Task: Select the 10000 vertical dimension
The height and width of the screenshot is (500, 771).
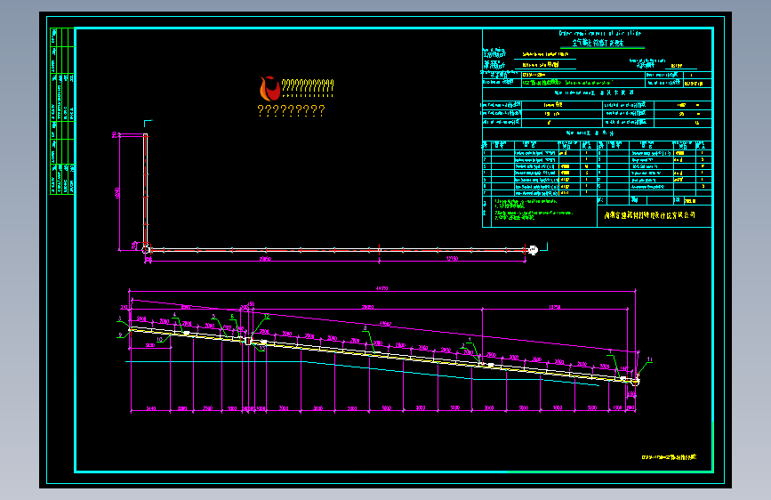Action: (x=117, y=192)
